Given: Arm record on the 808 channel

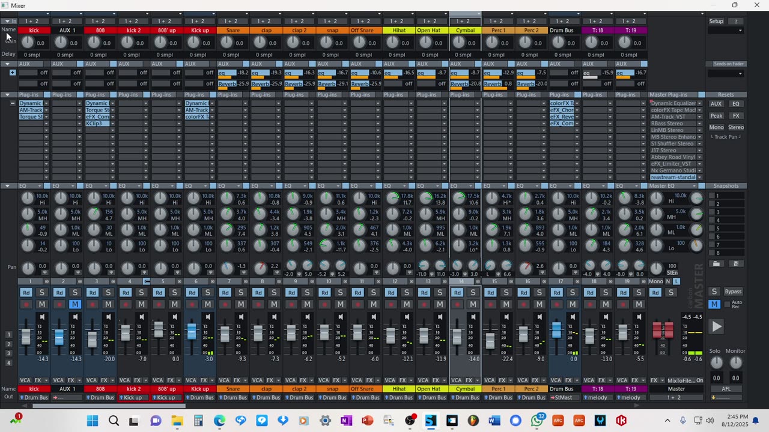Looking at the screenshot, I should coord(92,304).
